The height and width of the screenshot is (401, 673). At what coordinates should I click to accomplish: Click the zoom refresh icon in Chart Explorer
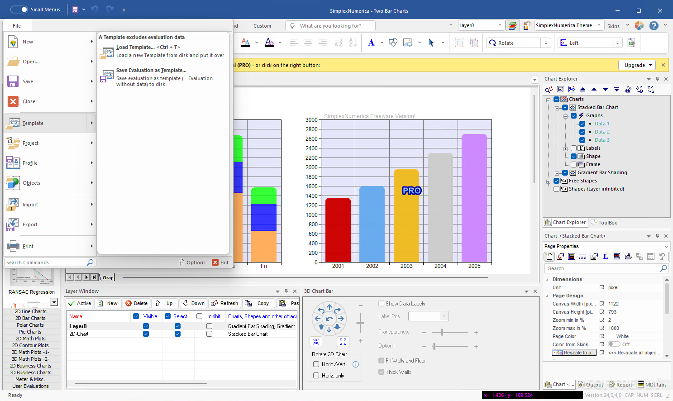(549, 90)
